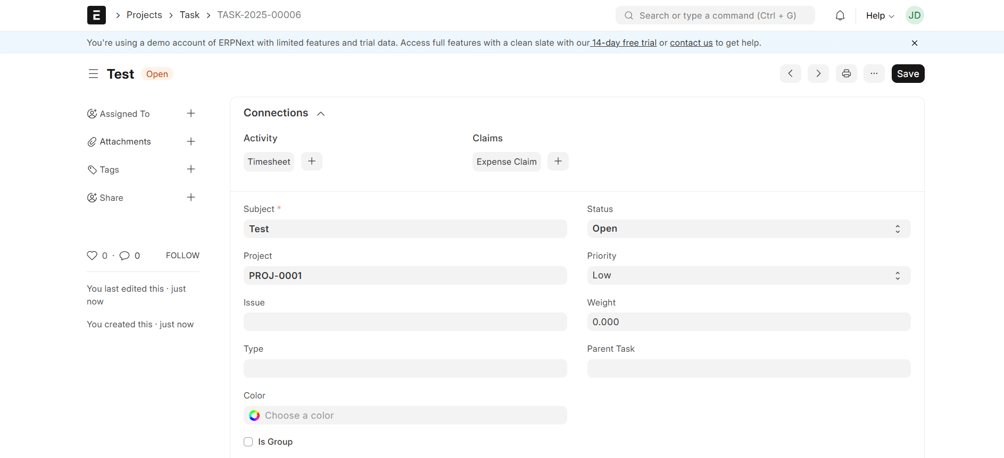
Task: Go to the next task record
Action: 818,74
